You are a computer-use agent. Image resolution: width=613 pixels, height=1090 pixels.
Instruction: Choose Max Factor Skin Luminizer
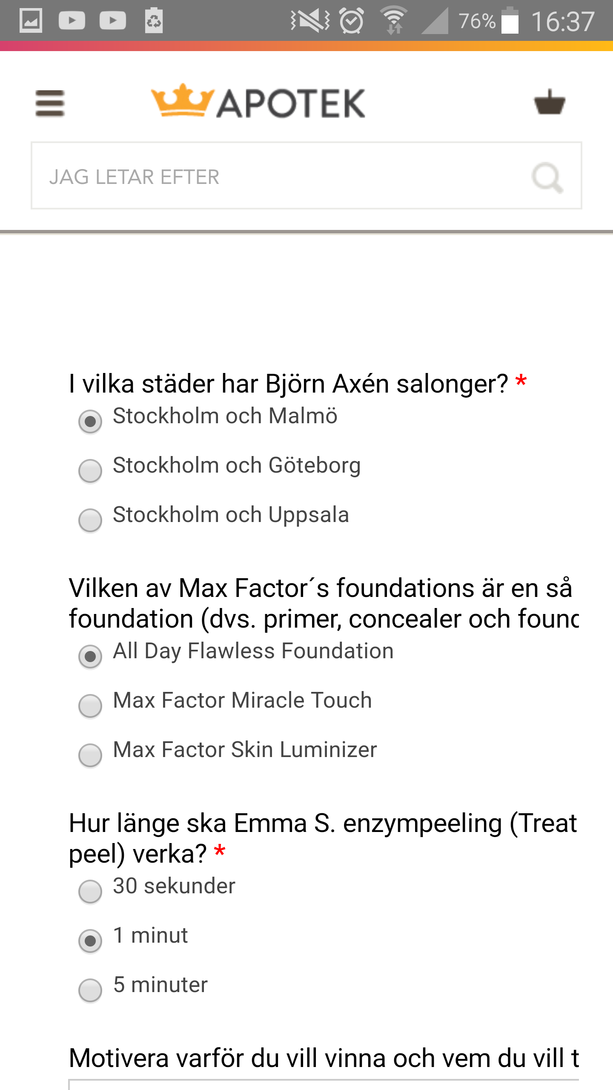pyautogui.click(x=90, y=755)
